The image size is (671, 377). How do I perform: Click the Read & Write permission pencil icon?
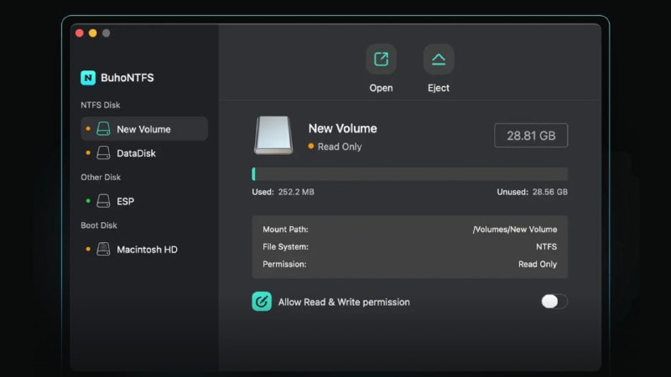pos(262,302)
